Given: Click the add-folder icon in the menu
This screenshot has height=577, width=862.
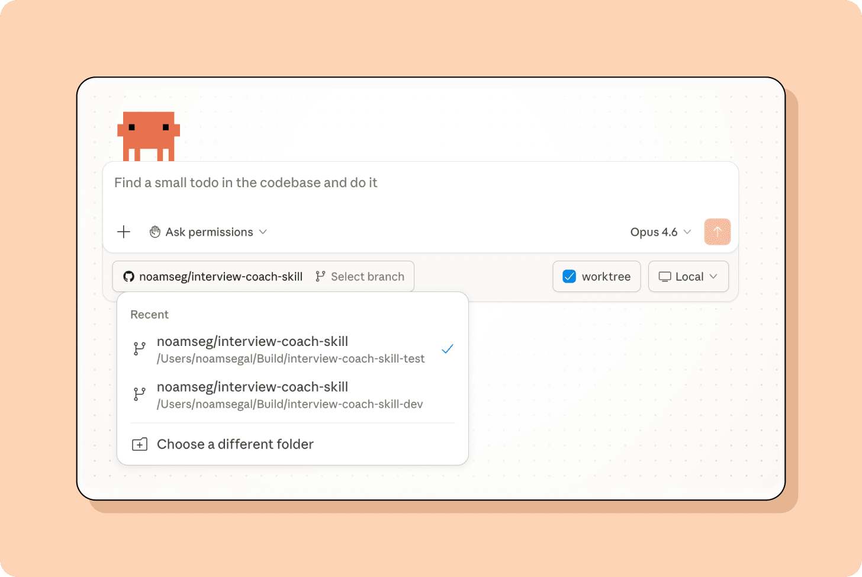Looking at the screenshot, I should pos(140,444).
